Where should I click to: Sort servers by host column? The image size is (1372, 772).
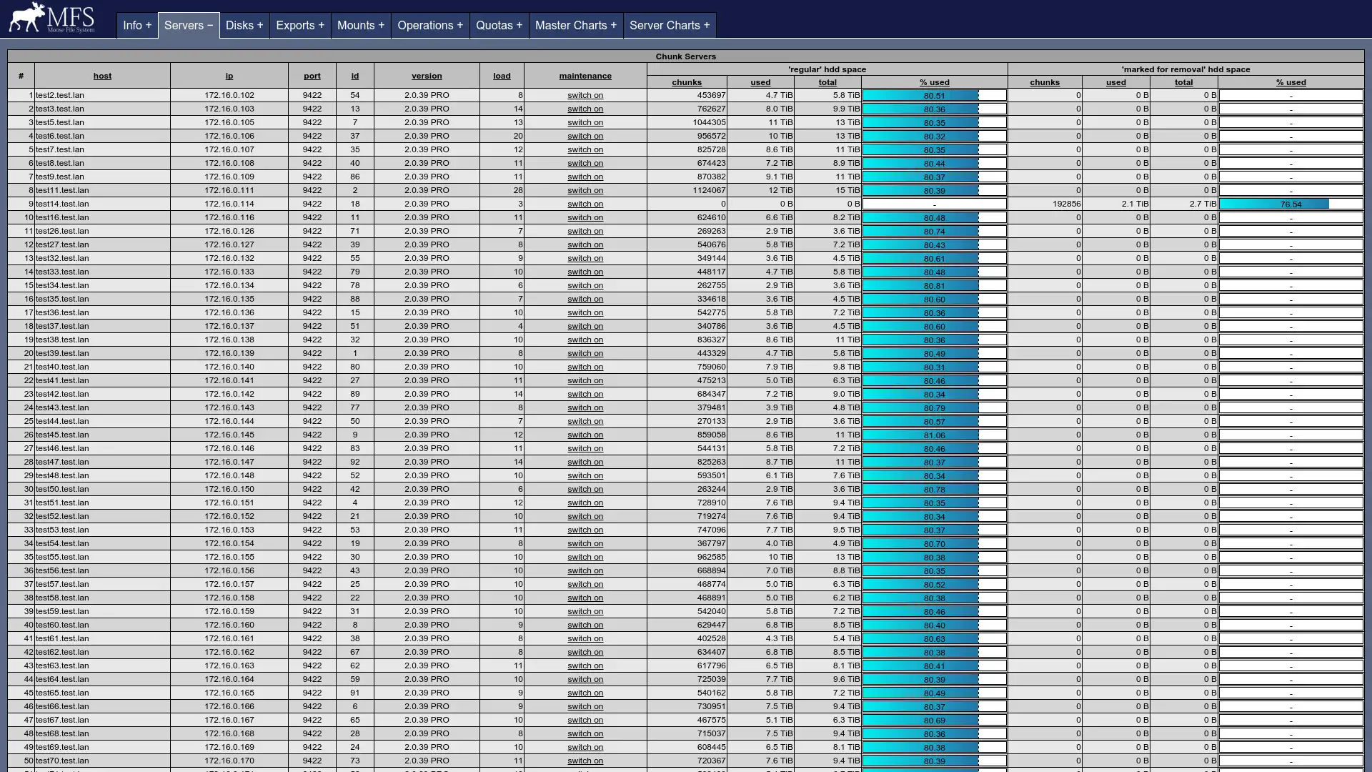click(x=102, y=76)
